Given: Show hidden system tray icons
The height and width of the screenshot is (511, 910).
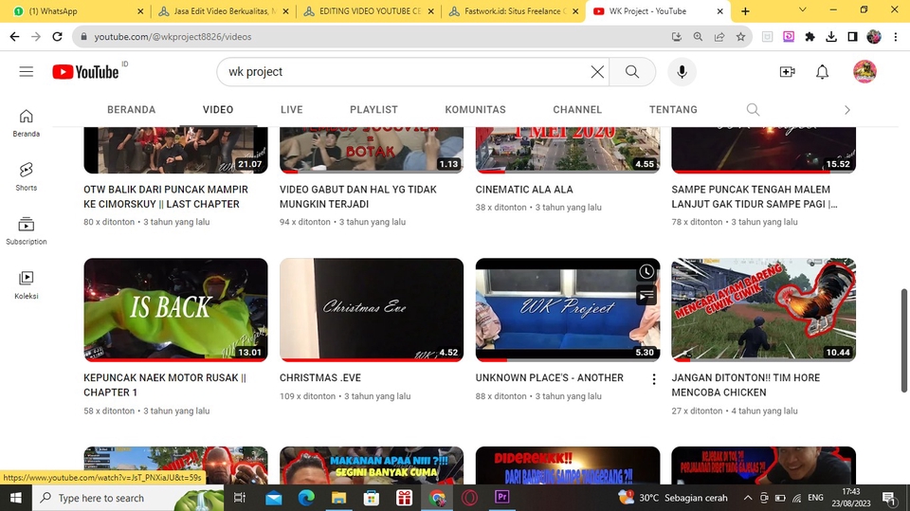Looking at the screenshot, I should (748, 498).
